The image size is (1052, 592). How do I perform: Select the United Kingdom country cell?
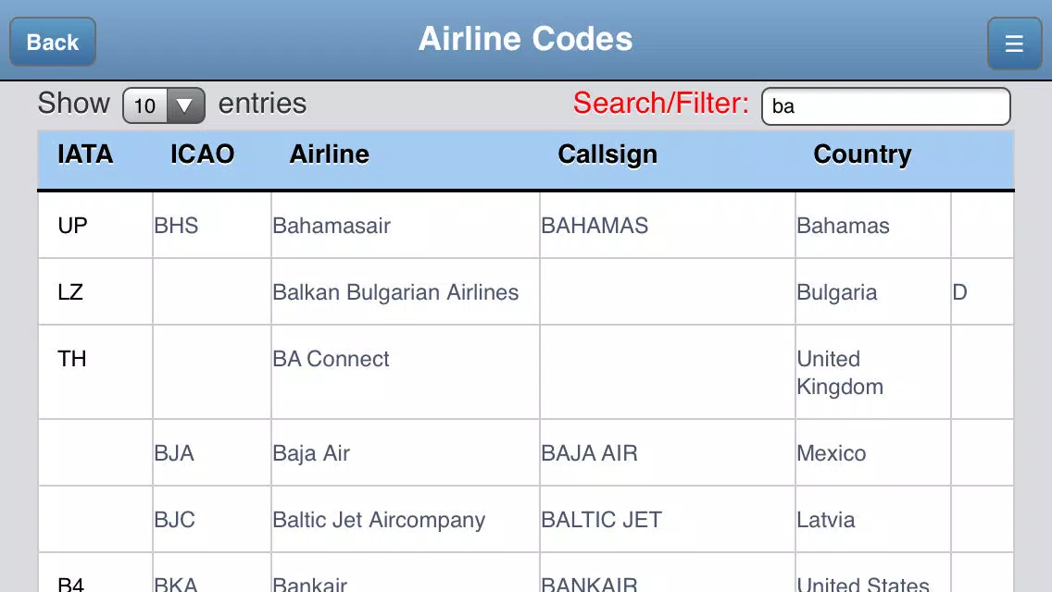[872, 372]
